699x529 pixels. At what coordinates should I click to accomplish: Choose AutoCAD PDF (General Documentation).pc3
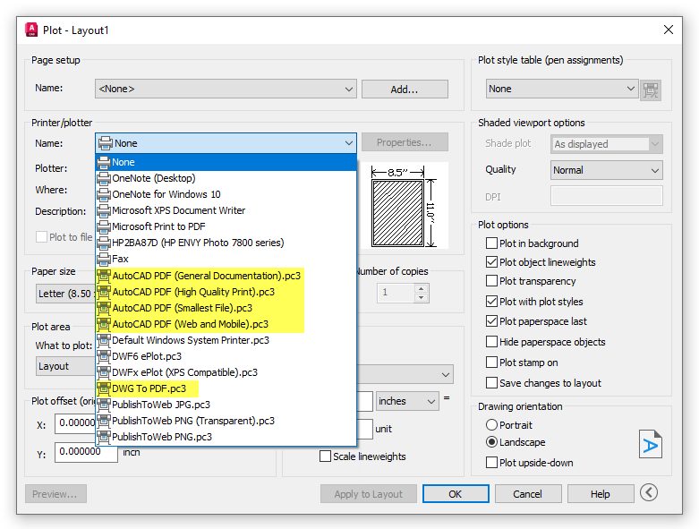(226, 276)
